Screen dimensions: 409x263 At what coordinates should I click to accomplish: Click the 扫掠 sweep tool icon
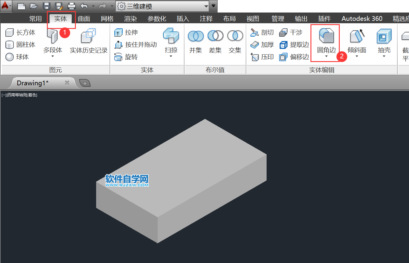pos(171,36)
